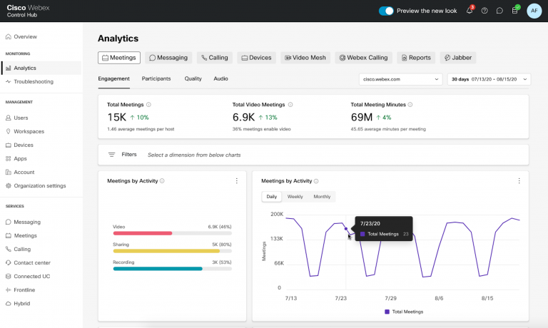The height and width of the screenshot is (328, 548).
Task: Click the Troubleshooting pulse icon in sidebar
Action: tap(9, 81)
